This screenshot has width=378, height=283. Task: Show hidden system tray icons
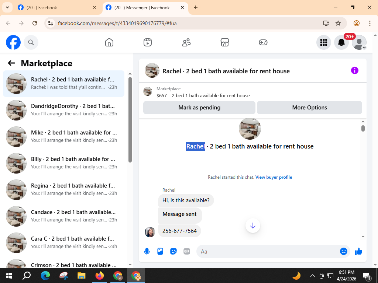(x=312, y=276)
